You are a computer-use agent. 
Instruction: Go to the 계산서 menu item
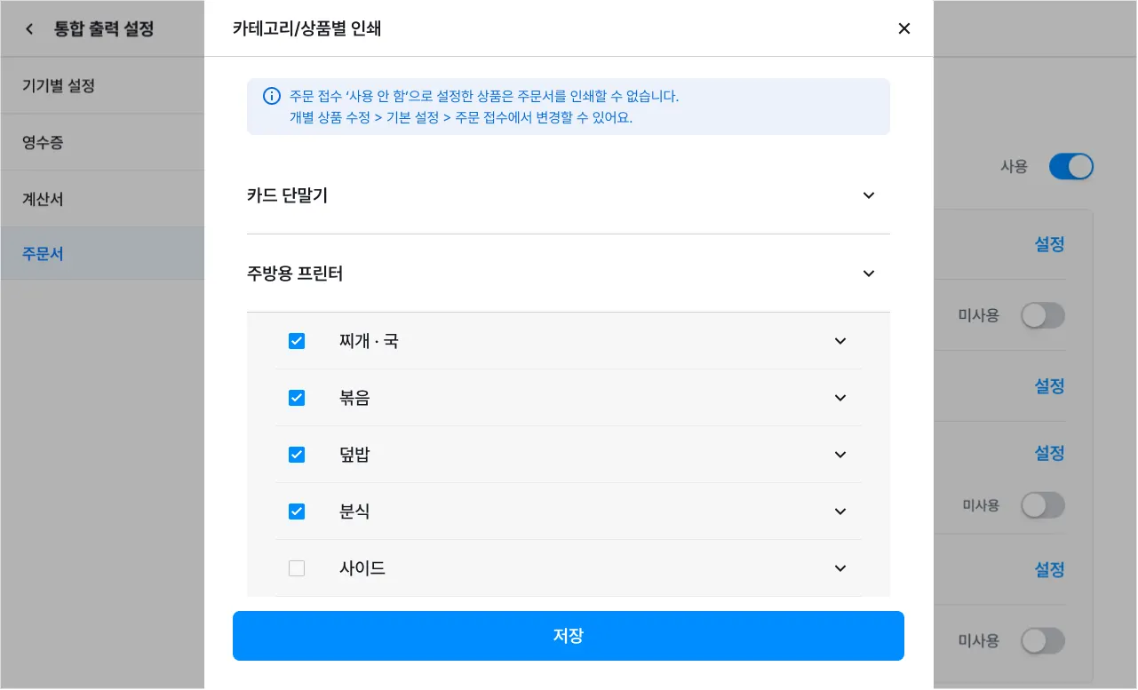point(43,199)
